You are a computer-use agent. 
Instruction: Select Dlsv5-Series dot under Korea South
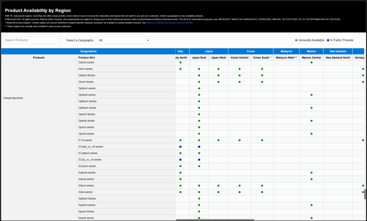tap(262, 82)
